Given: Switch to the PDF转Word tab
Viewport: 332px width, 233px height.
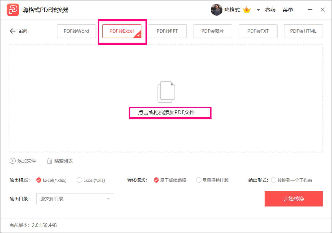Looking at the screenshot, I should [77, 31].
